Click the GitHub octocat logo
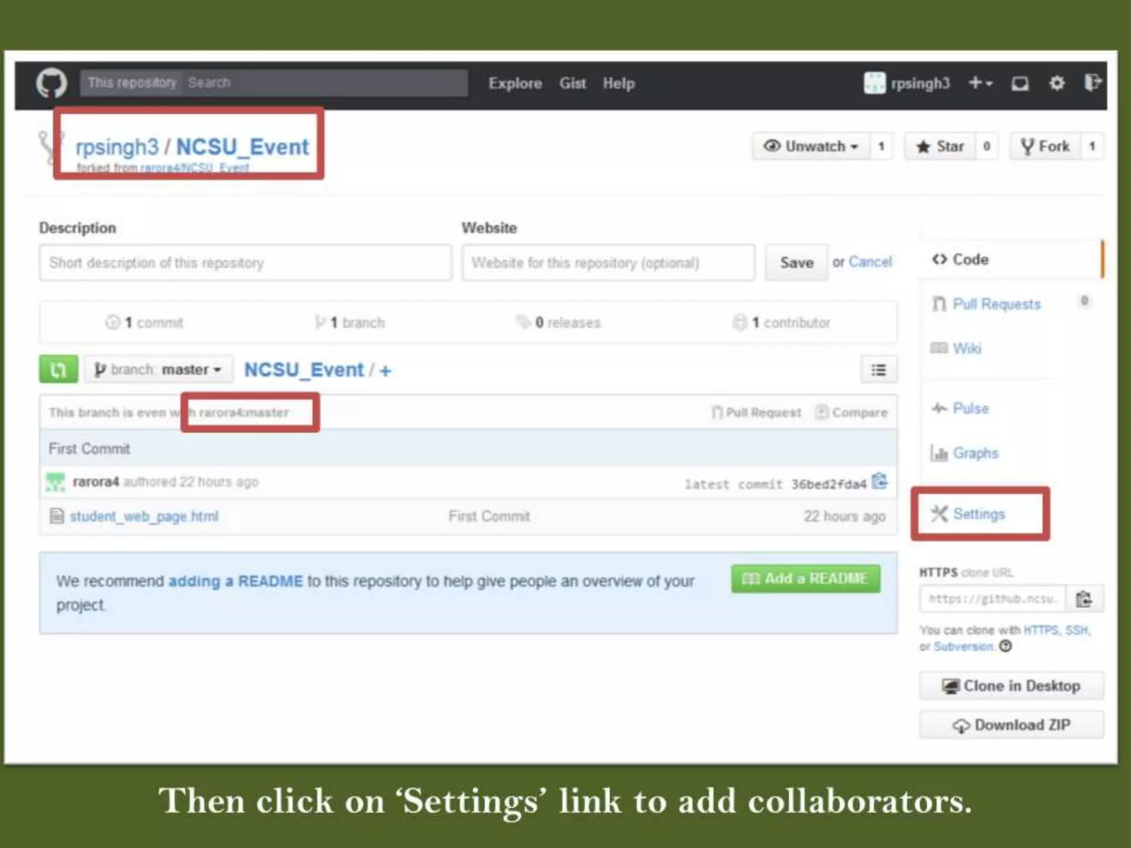This screenshot has width=1131, height=848. tap(51, 83)
